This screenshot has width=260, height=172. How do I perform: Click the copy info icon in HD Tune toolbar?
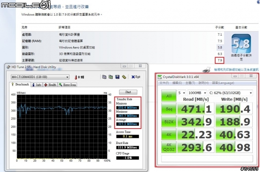pyautogui.click(x=104, y=77)
